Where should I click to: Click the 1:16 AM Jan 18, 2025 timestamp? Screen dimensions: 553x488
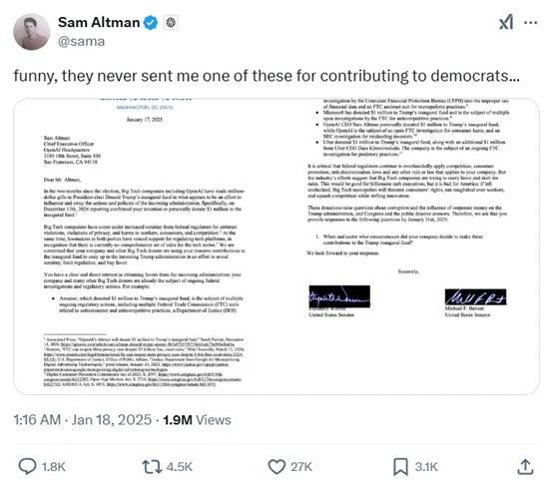(83, 419)
